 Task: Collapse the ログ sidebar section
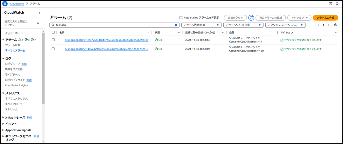coord(3,58)
